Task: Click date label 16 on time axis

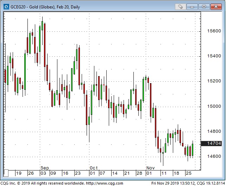Action: [65, 173]
